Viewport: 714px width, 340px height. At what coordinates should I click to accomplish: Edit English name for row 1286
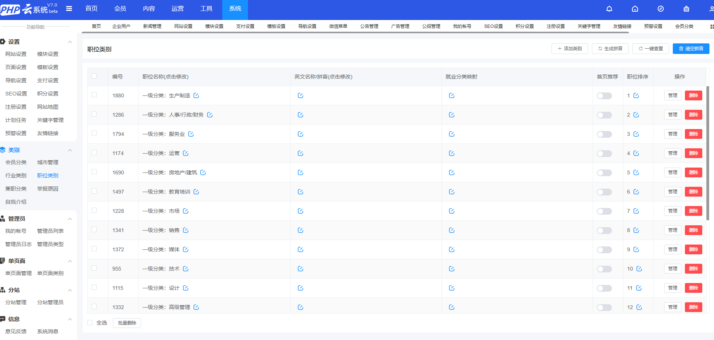click(300, 115)
